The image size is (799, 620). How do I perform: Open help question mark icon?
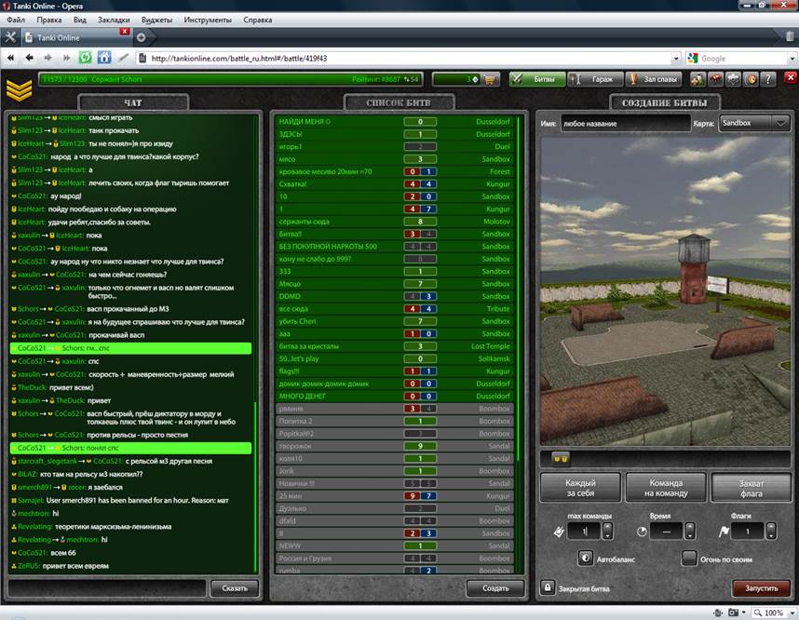(768, 79)
